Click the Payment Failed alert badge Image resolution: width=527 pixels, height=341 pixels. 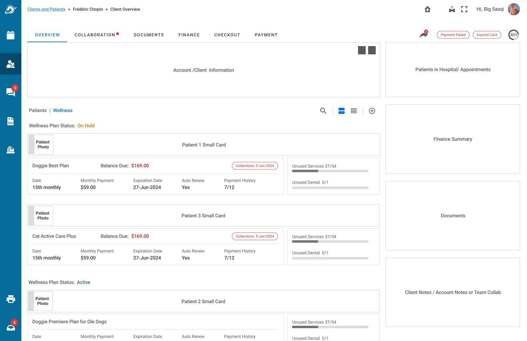(453, 35)
